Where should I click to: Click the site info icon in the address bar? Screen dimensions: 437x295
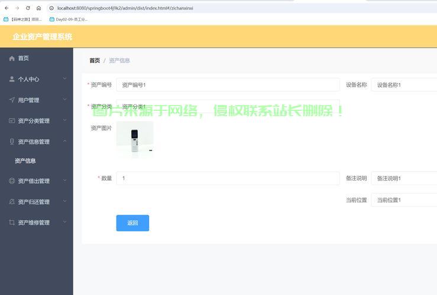pos(51,8)
